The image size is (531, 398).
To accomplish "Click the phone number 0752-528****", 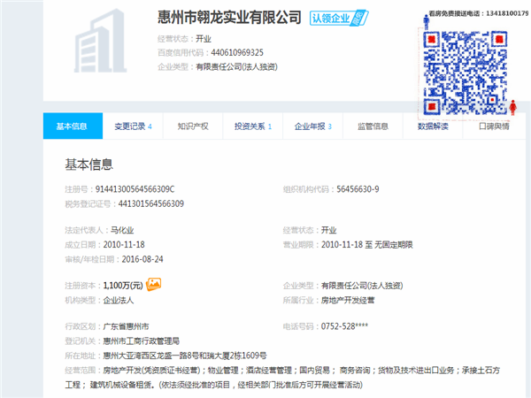I will click(344, 326).
